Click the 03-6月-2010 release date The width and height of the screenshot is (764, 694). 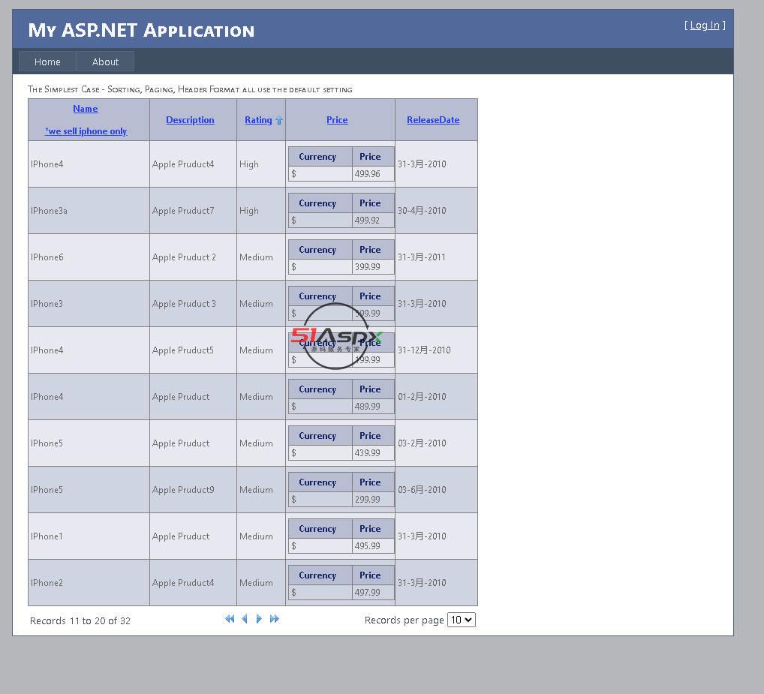[422, 489]
